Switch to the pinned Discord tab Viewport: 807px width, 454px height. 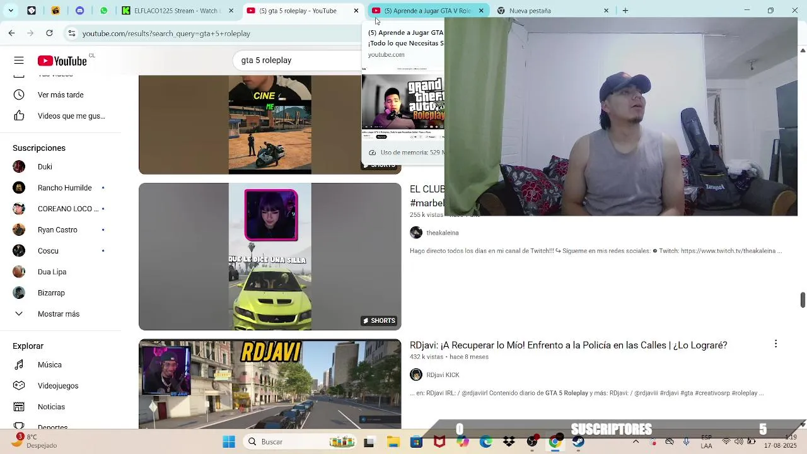pyautogui.click(x=79, y=11)
